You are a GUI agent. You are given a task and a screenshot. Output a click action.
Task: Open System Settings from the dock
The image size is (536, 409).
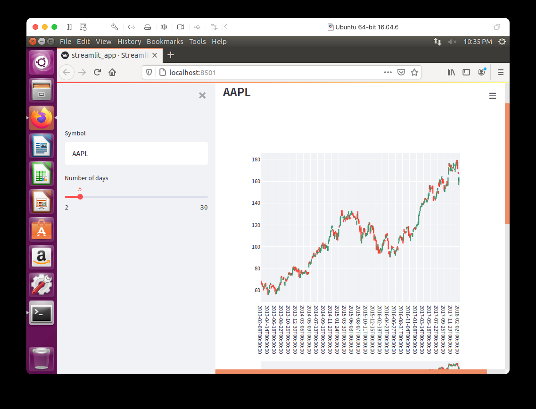pyautogui.click(x=42, y=285)
